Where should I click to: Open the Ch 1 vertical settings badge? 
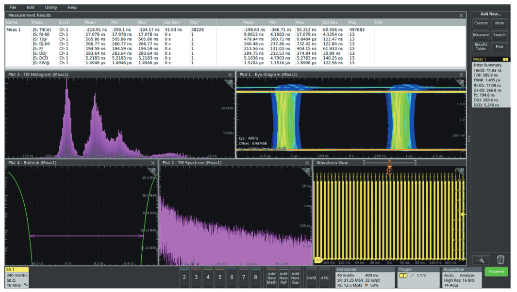[17, 277]
